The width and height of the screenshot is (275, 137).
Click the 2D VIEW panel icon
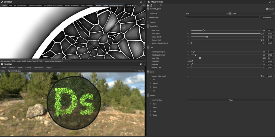pyautogui.click(x=2, y=2)
